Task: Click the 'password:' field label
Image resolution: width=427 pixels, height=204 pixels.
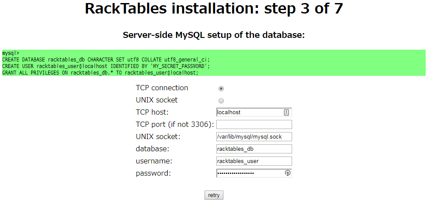Action: (153, 173)
